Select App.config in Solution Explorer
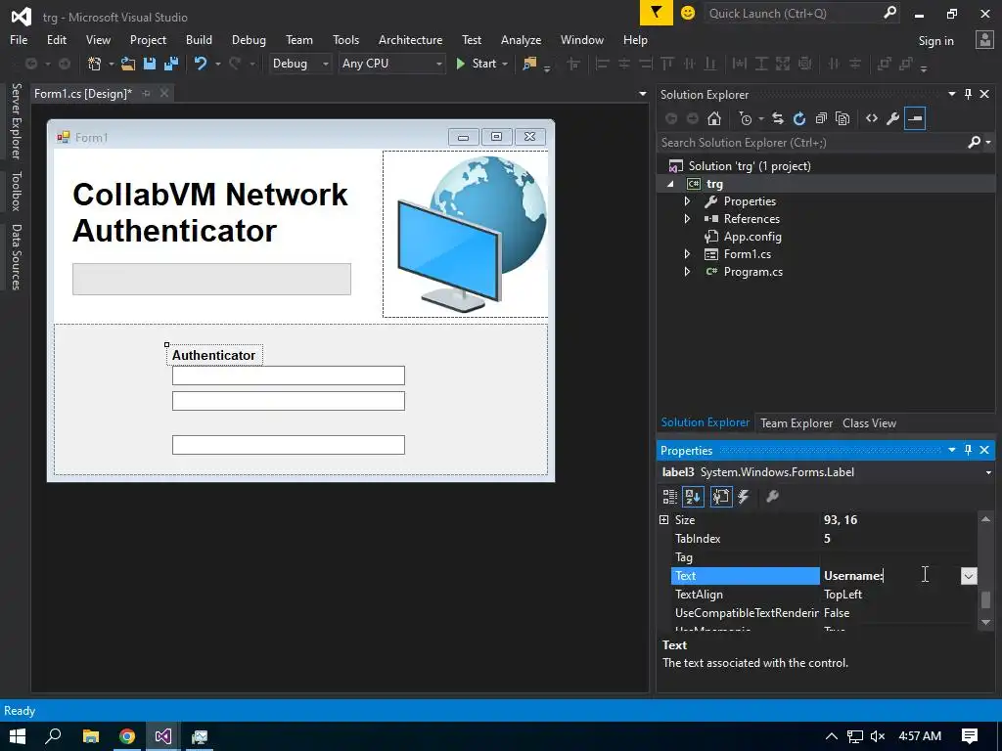Viewport: 1002px width, 751px height. coord(752,237)
